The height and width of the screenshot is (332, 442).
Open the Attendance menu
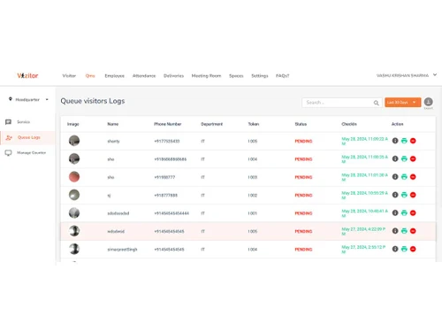click(144, 76)
